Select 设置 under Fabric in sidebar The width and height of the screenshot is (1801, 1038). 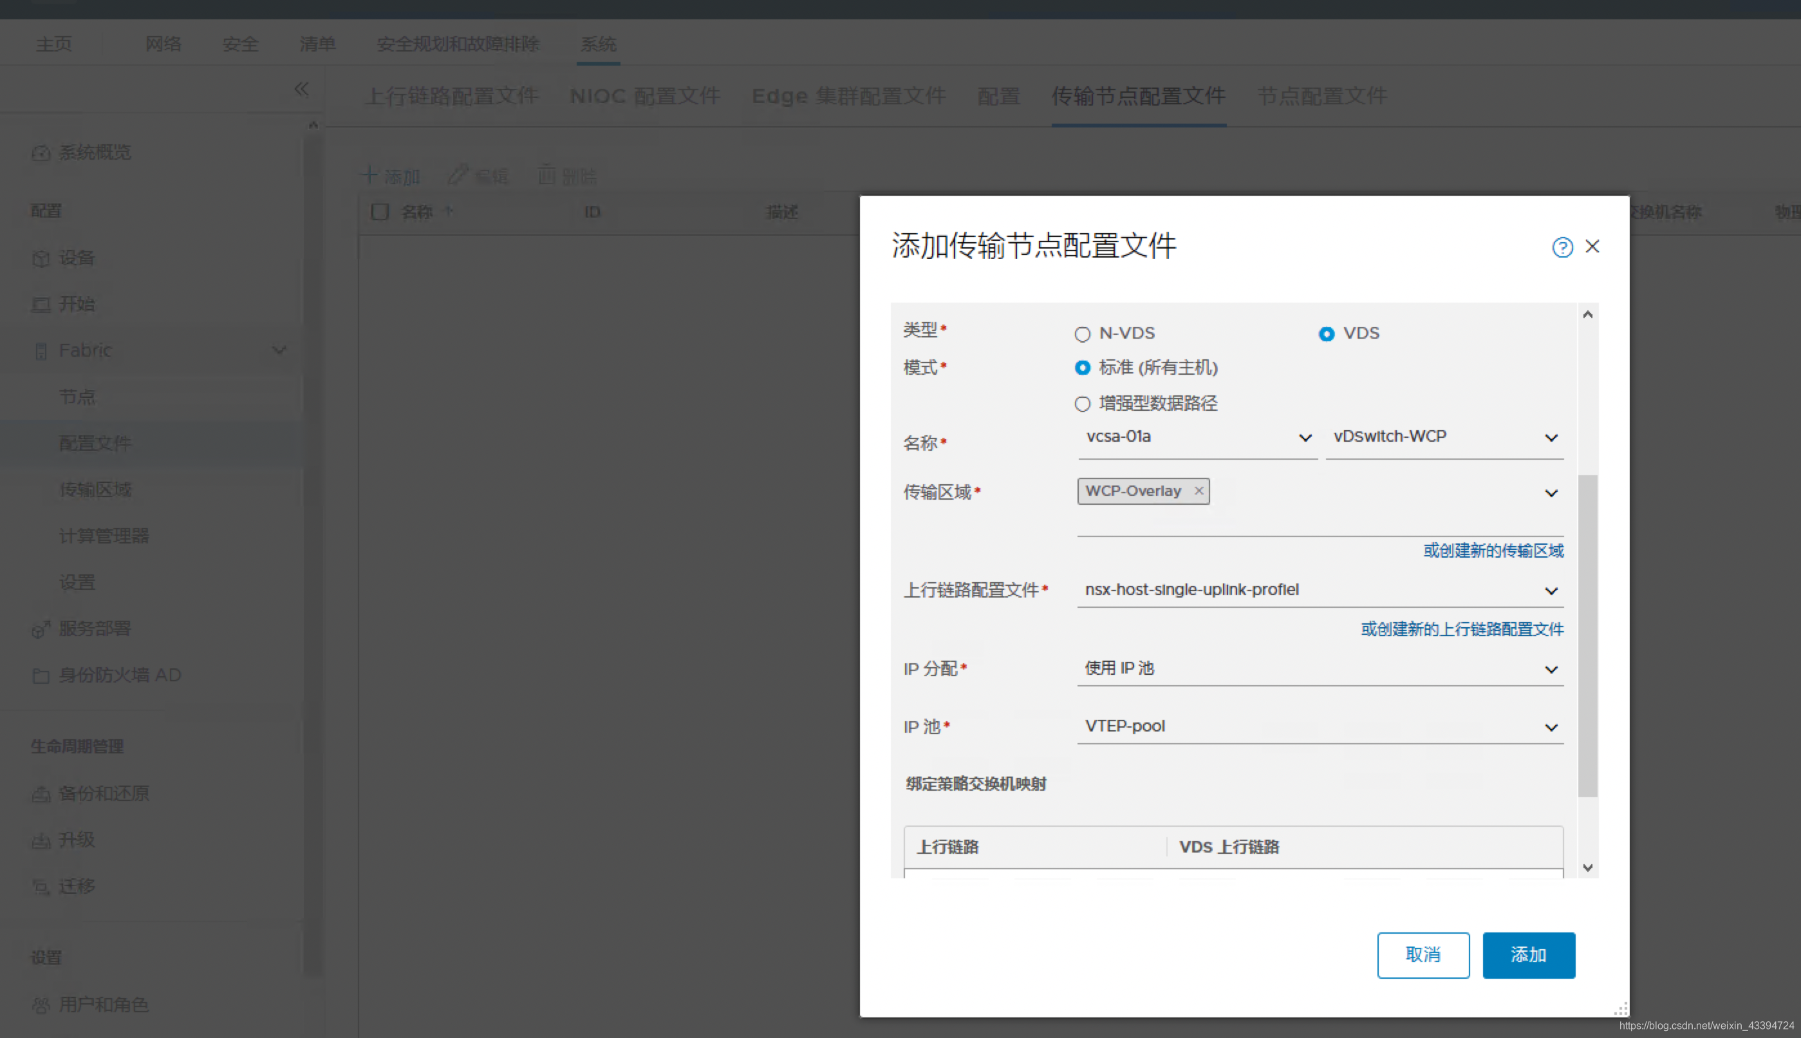pos(77,583)
